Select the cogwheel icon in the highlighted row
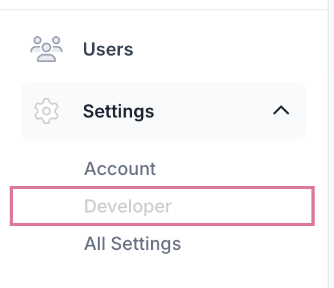The width and height of the screenshot is (334, 288). 46,111
